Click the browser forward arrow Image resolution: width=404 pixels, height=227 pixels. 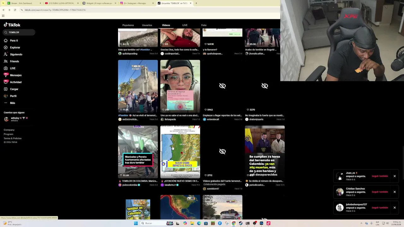pos(9,10)
